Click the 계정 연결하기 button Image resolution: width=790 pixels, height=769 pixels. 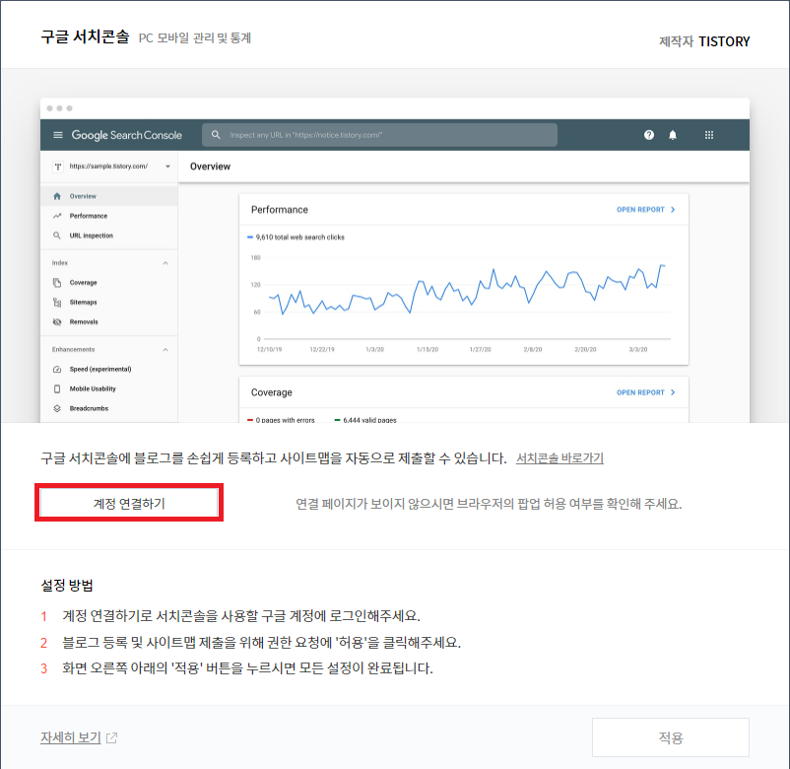pyautogui.click(x=129, y=503)
